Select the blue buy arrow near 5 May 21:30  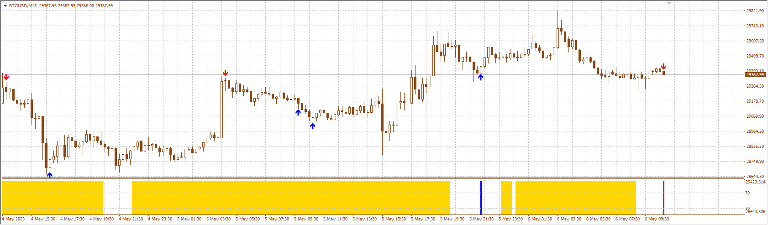click(481, 77)
